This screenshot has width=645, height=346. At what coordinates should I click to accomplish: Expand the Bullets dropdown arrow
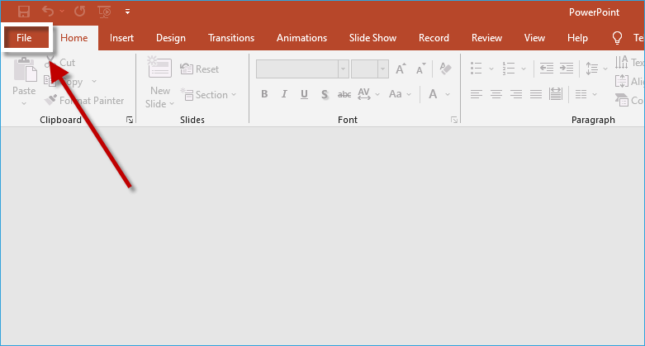[491, 69]
